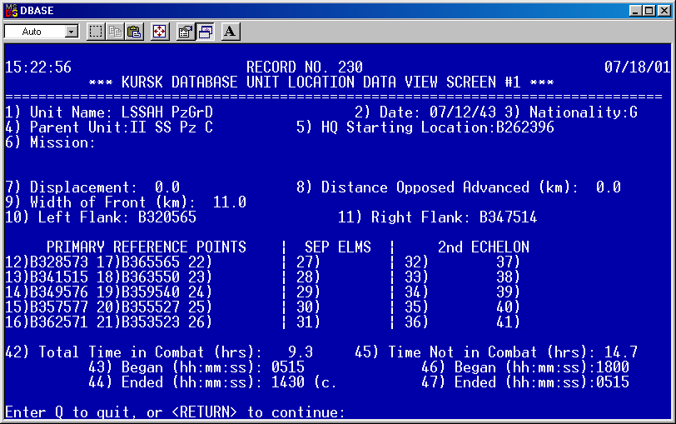Click the Copy icon in toolbar
The image size is (676, 424).
point(115,32)
